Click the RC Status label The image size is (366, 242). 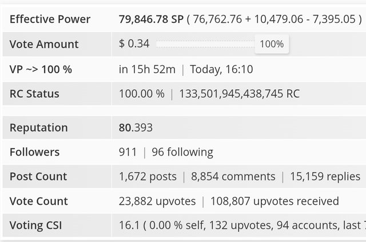pos(34,94)
